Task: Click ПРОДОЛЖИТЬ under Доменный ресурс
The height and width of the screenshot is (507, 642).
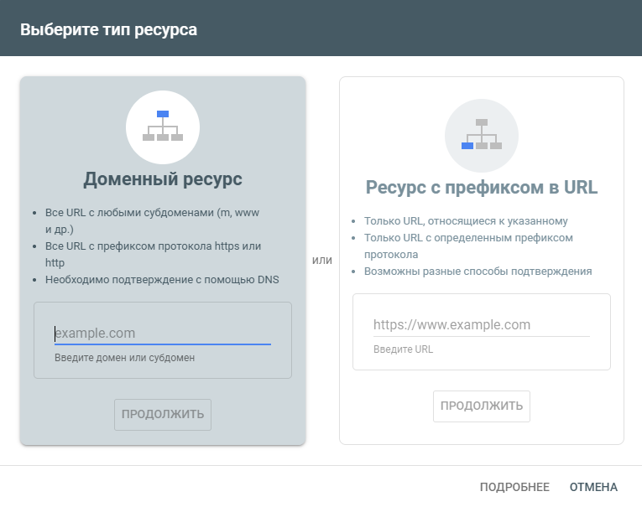Action: coord(163,415)
